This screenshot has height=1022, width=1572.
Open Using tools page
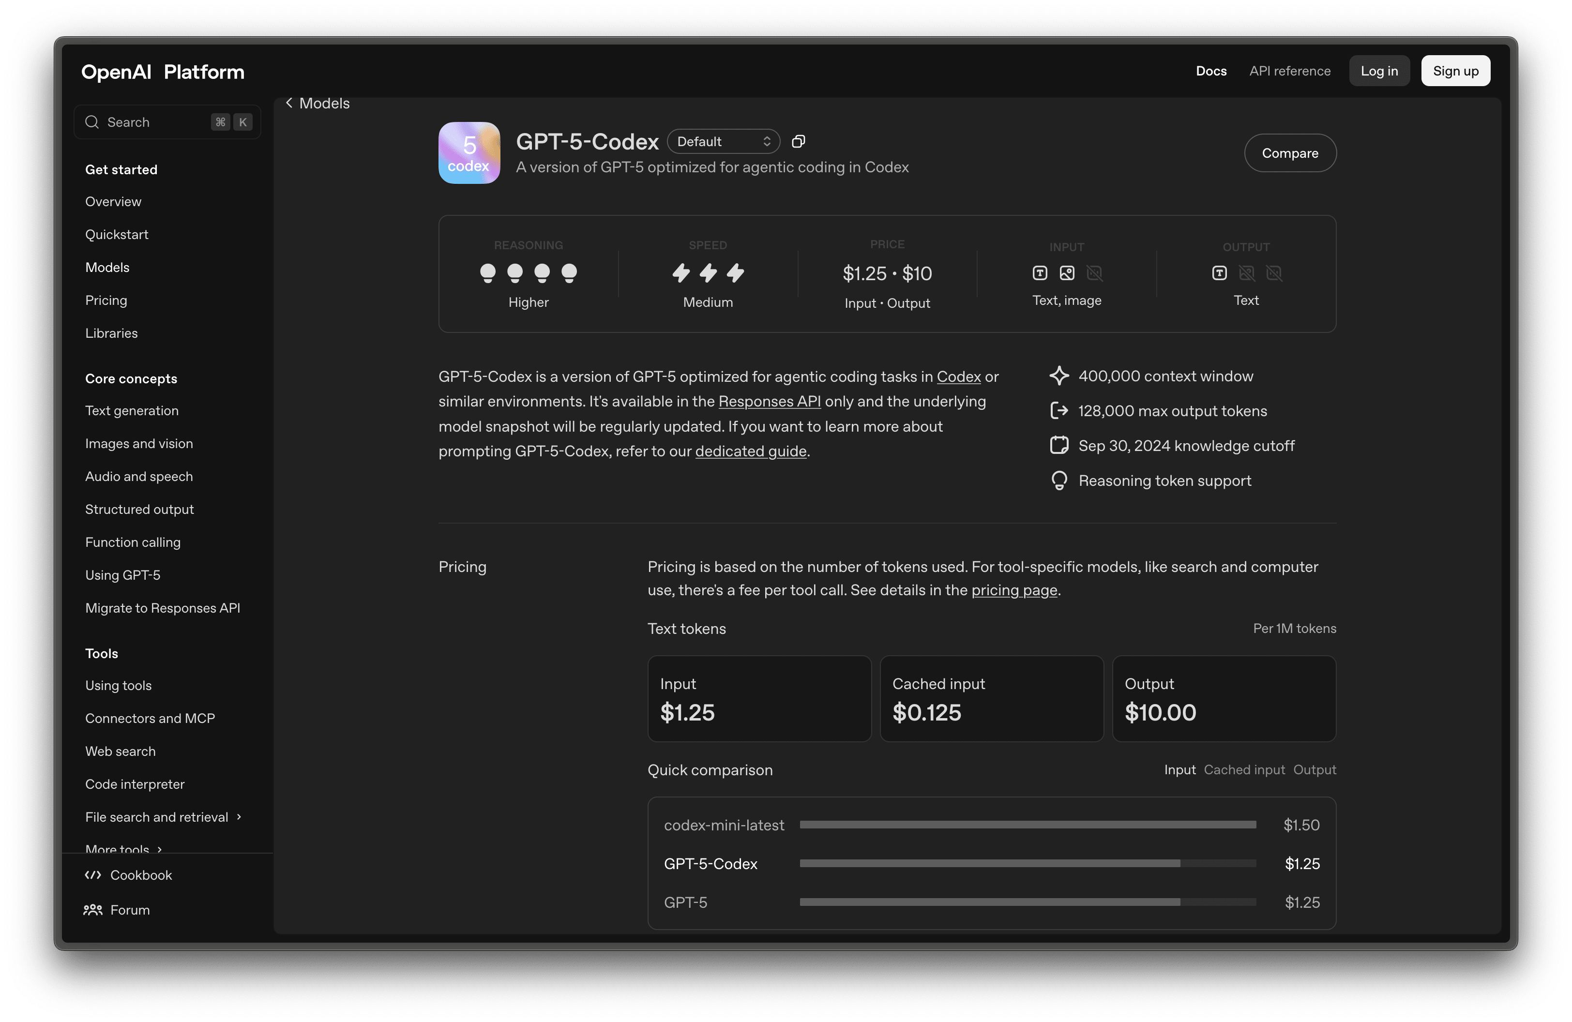[118, 685]
